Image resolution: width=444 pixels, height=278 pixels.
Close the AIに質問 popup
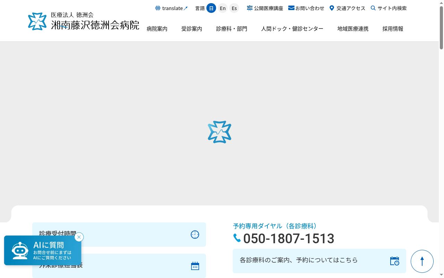(x=79, y=237)
